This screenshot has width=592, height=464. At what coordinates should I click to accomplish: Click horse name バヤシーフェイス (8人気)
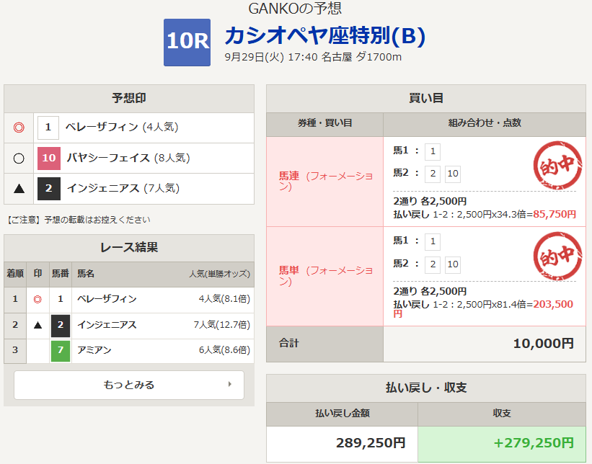(128, 158)
